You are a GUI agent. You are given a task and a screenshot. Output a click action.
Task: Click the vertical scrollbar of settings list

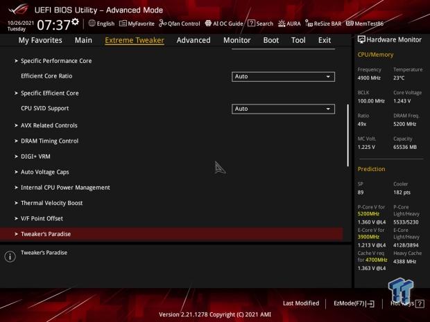pos(348,135)
